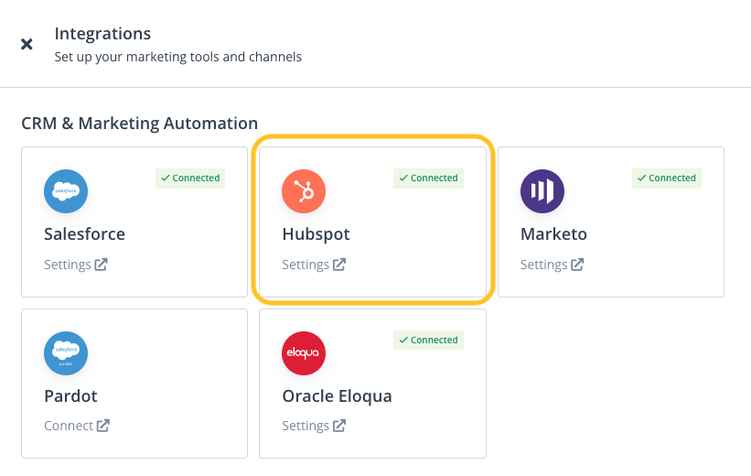Select the Oracle Eloqua card title
Screen dimensions: 751x476
[x=337, y=396]
